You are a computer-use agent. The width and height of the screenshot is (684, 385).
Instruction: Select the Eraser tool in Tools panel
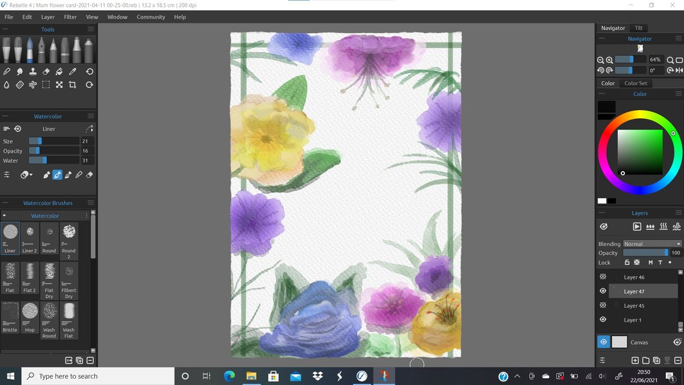tap(46, 72)
